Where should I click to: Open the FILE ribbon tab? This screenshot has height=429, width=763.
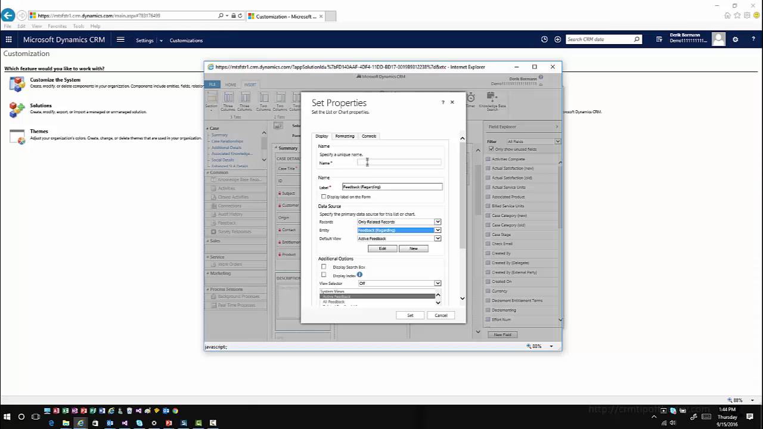click(x=213, y=85)
